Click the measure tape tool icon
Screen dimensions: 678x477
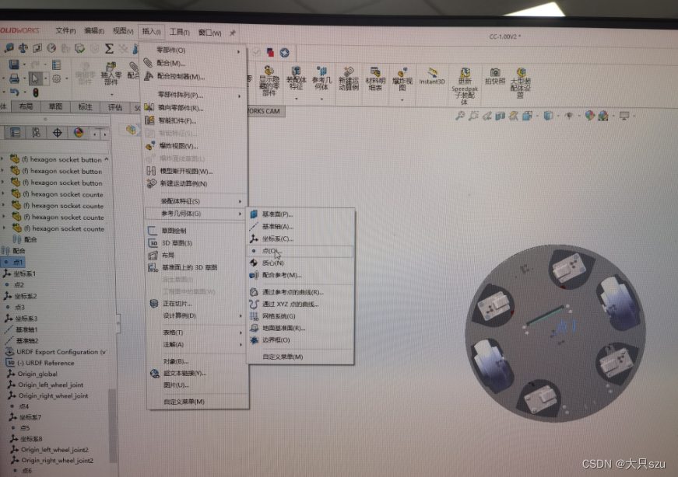coord(9,48)
